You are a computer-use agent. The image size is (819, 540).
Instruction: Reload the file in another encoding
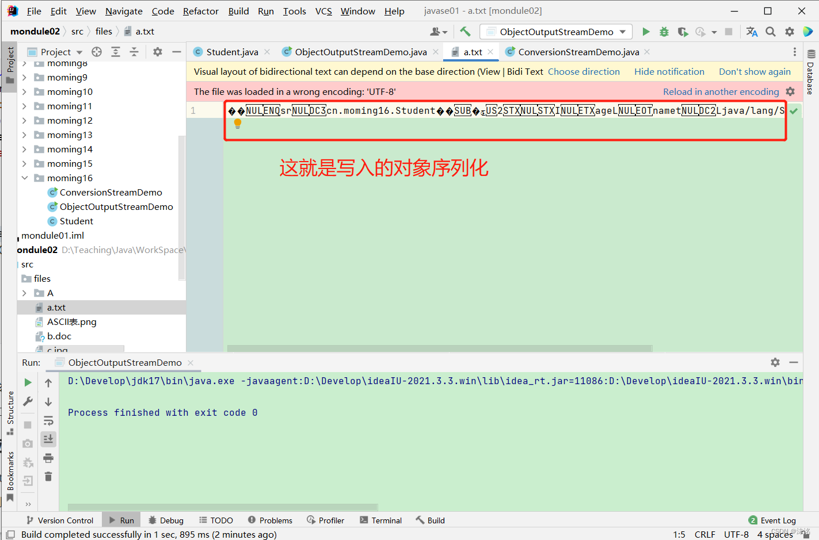tap(721, 91)
